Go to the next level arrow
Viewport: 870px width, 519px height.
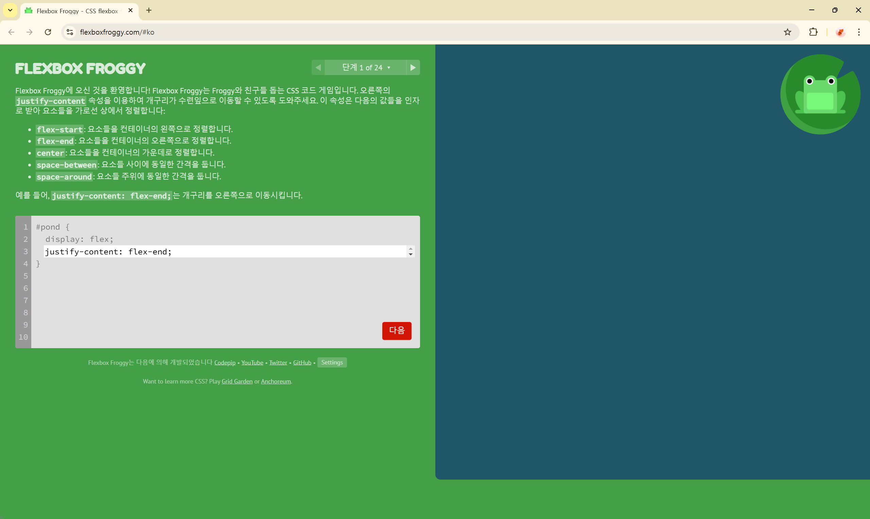point(413,68)
